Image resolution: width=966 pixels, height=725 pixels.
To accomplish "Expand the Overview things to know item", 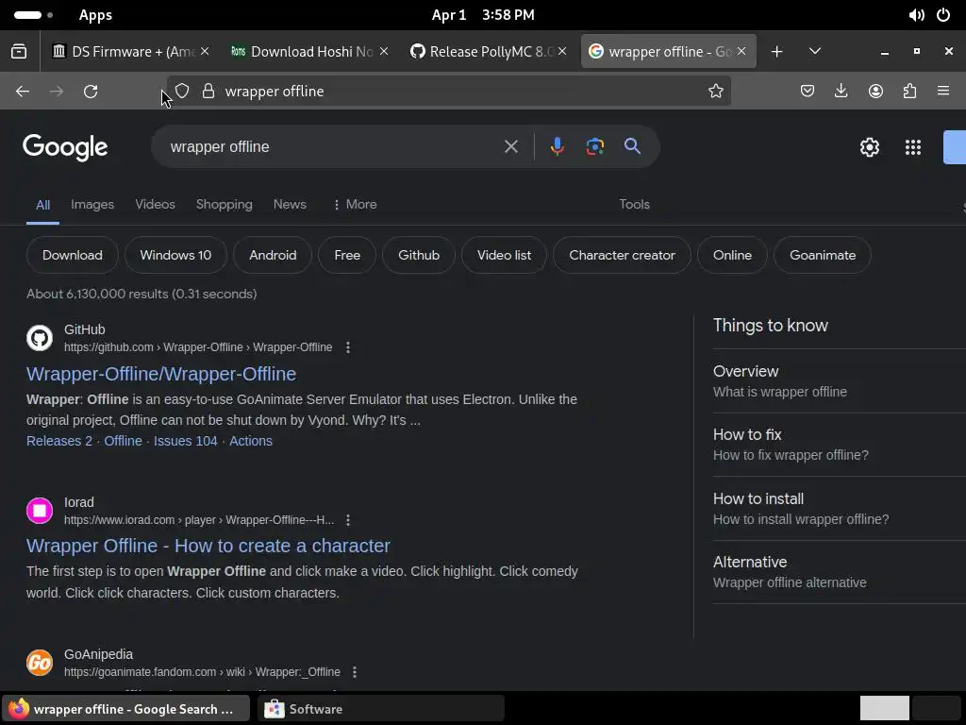I will (839, 381).
